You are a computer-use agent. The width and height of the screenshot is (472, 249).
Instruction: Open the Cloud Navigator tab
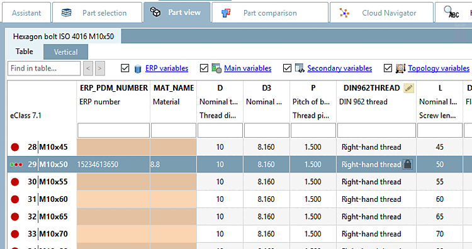click(382, 13)
